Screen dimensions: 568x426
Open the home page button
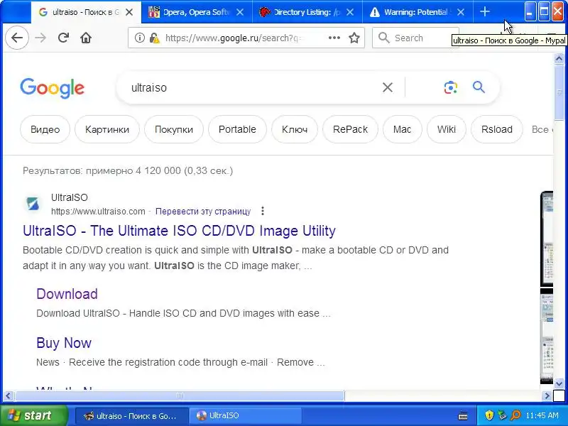[x=86, y=38]
